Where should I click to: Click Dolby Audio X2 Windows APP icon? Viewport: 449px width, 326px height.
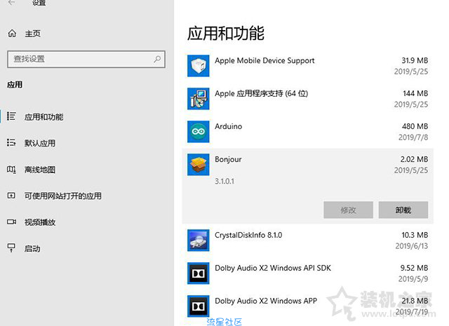click(x=198, y=306)
